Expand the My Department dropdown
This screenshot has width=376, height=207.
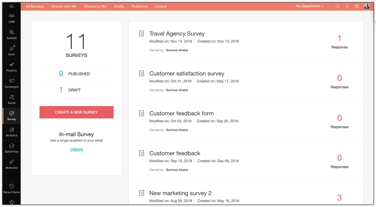click(310, 6)
